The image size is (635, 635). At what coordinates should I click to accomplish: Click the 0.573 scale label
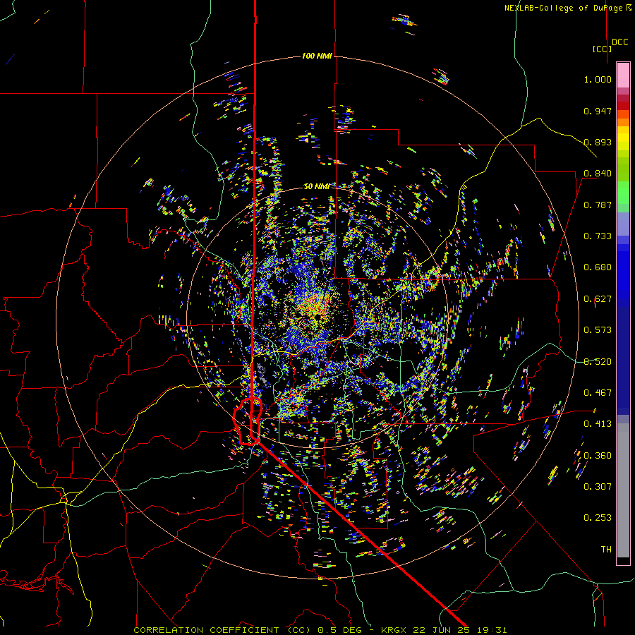tap(598, 330)
